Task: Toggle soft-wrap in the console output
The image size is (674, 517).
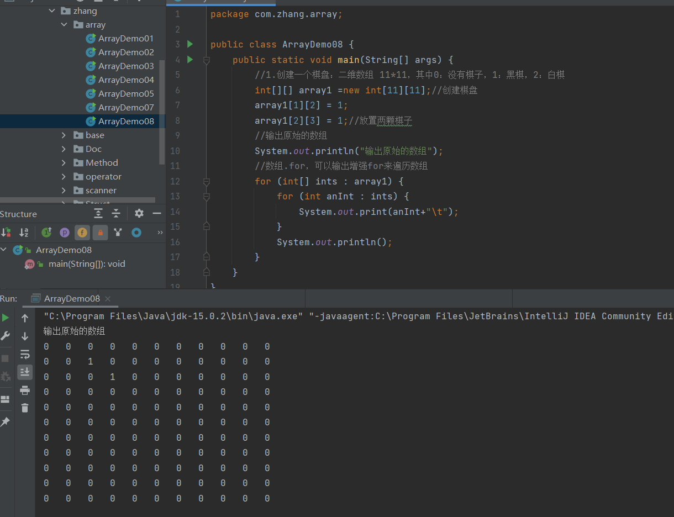Action: (x=25, y=354)
